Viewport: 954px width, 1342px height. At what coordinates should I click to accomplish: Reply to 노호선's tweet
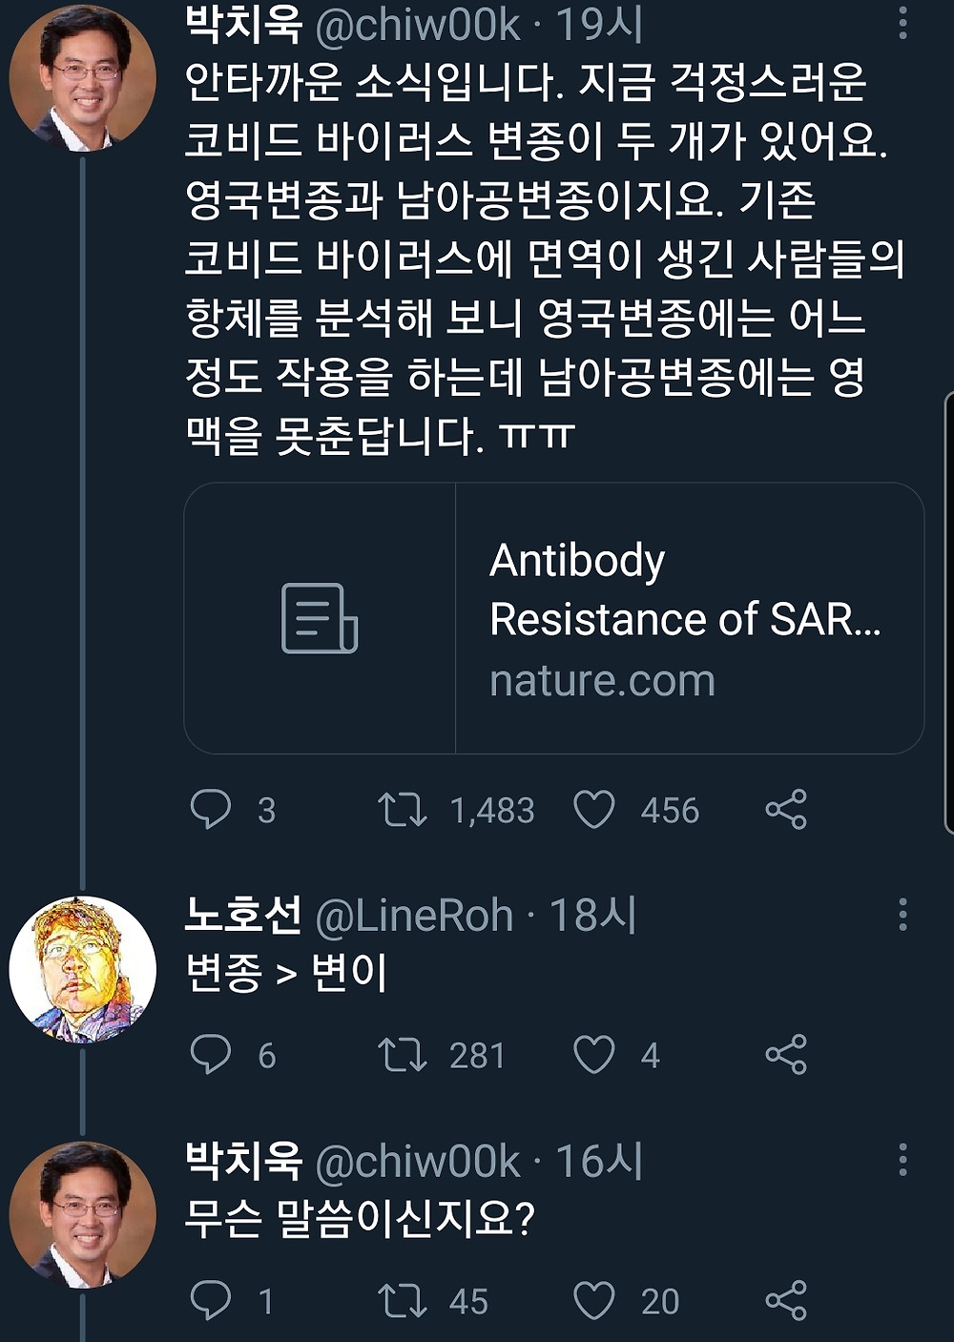click(x=211, y=1054)
